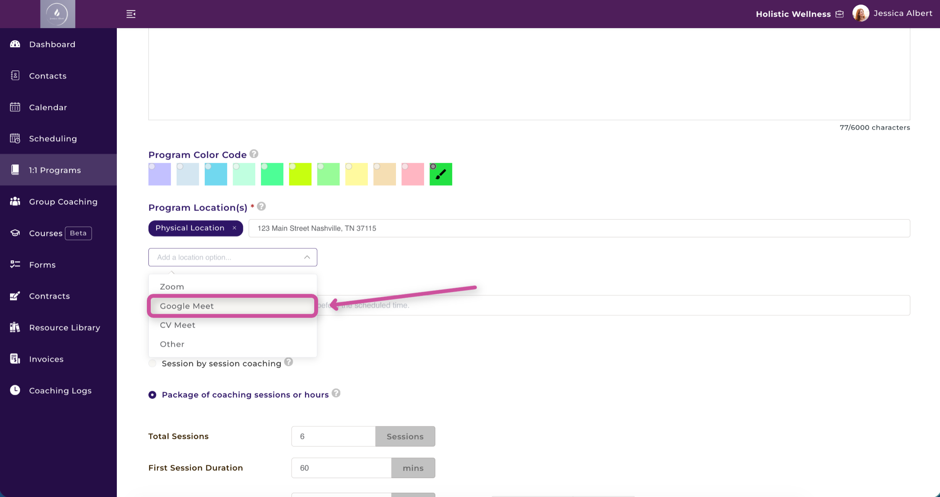Remove the Physical Location tag
This screenshot has height=497, width=940.
click(234, 228)
